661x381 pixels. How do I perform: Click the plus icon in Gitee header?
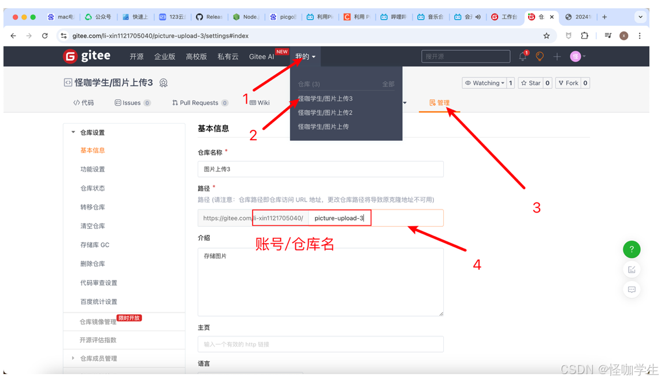click(557, 56)
